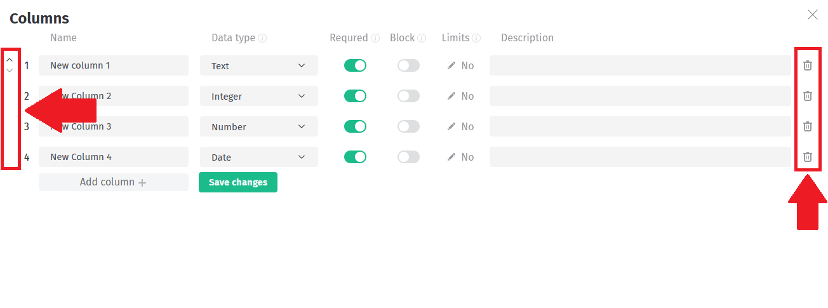Open the Text data type dropdown
The width and height of the screenshot is (828, 308).
point(258,65)
